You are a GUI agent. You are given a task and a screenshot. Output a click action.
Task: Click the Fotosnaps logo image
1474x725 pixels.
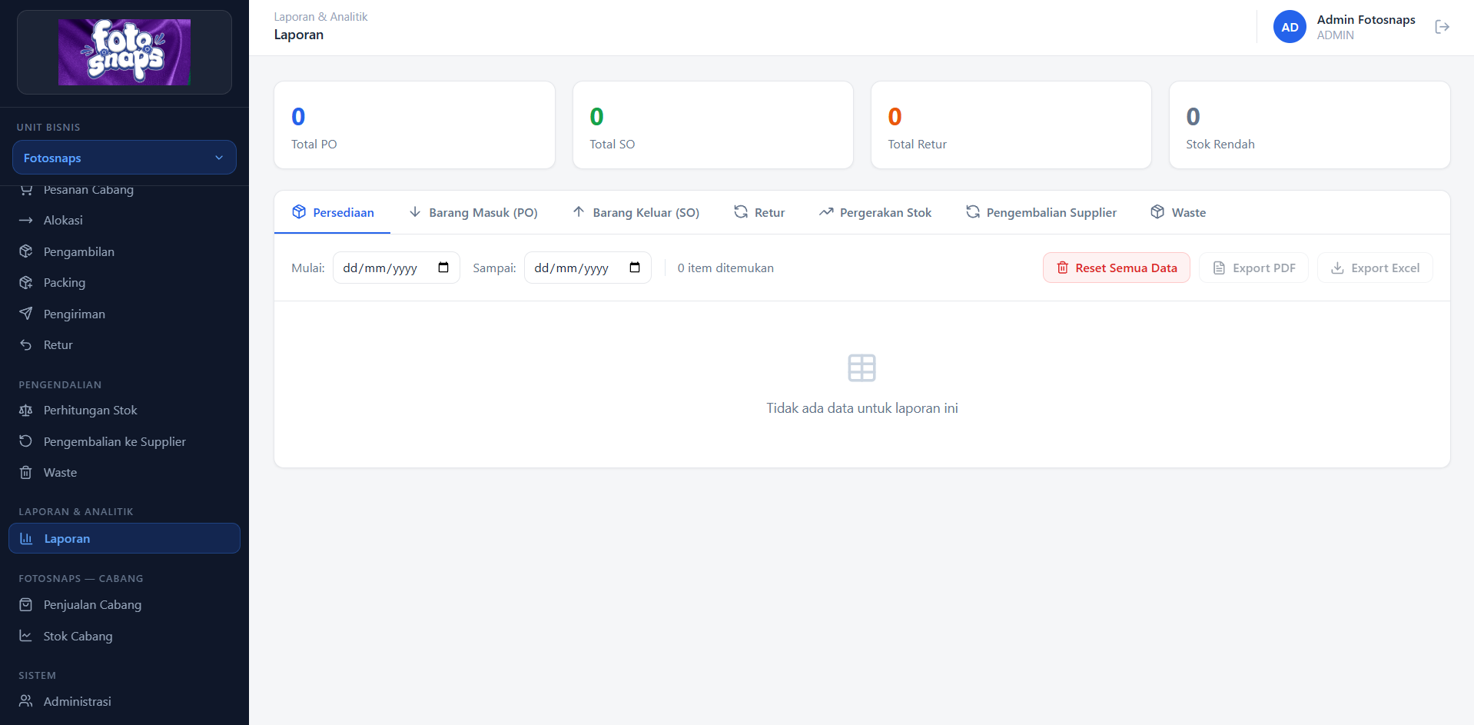point(124,52)
